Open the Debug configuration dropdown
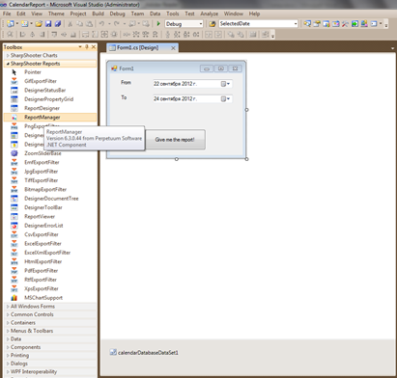Viewport: 397px width, 378px height. 201,24
